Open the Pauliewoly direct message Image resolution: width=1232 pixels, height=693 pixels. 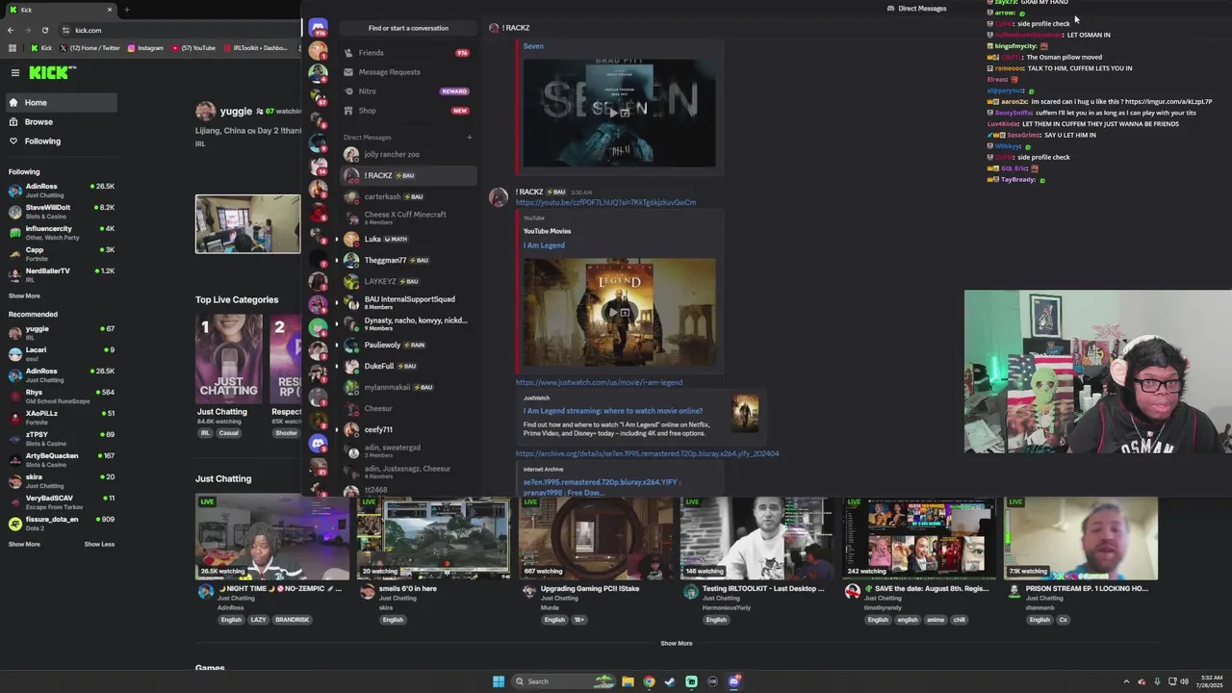409,345
